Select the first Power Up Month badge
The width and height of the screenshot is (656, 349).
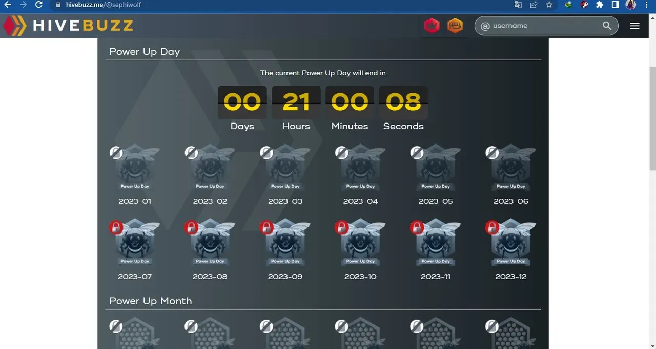pyautogui.click(x=135, y=334)
